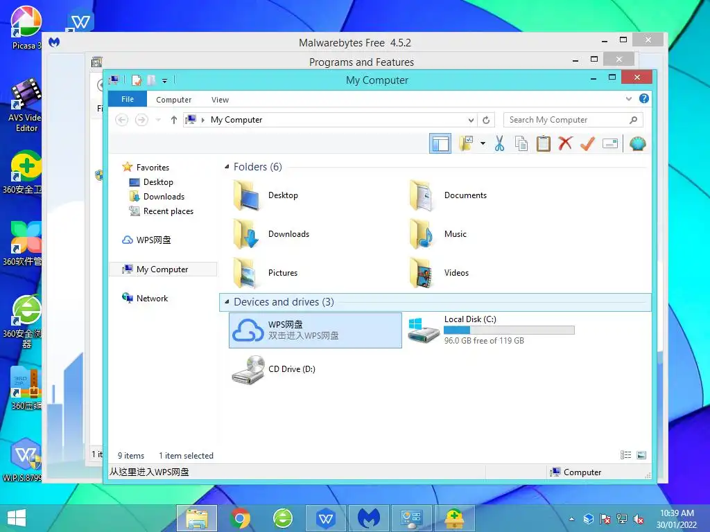
Task: Click the search magnifier icon
Action: [x=634, y=120]
